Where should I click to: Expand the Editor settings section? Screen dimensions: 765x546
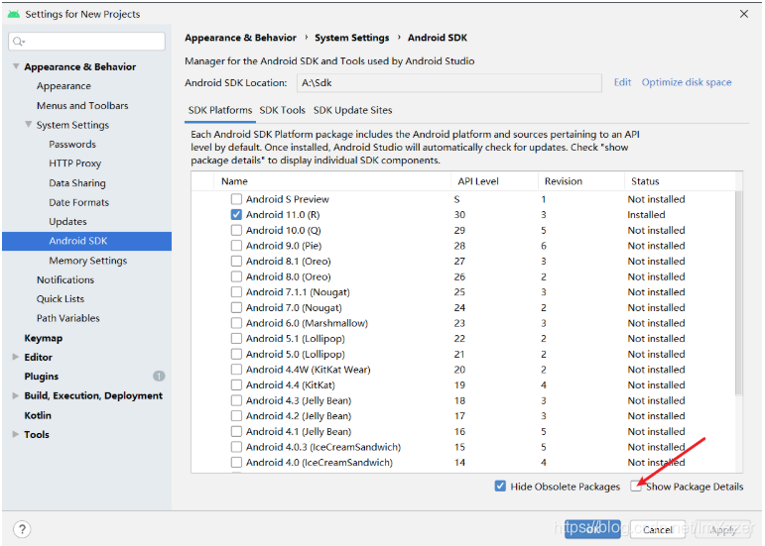16,357
